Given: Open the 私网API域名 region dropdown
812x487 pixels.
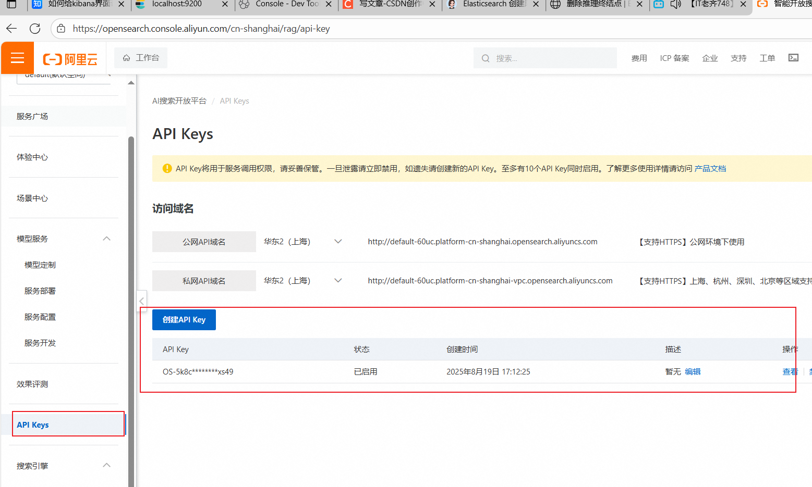Looking at the screenshot, I should click(302, 281).
